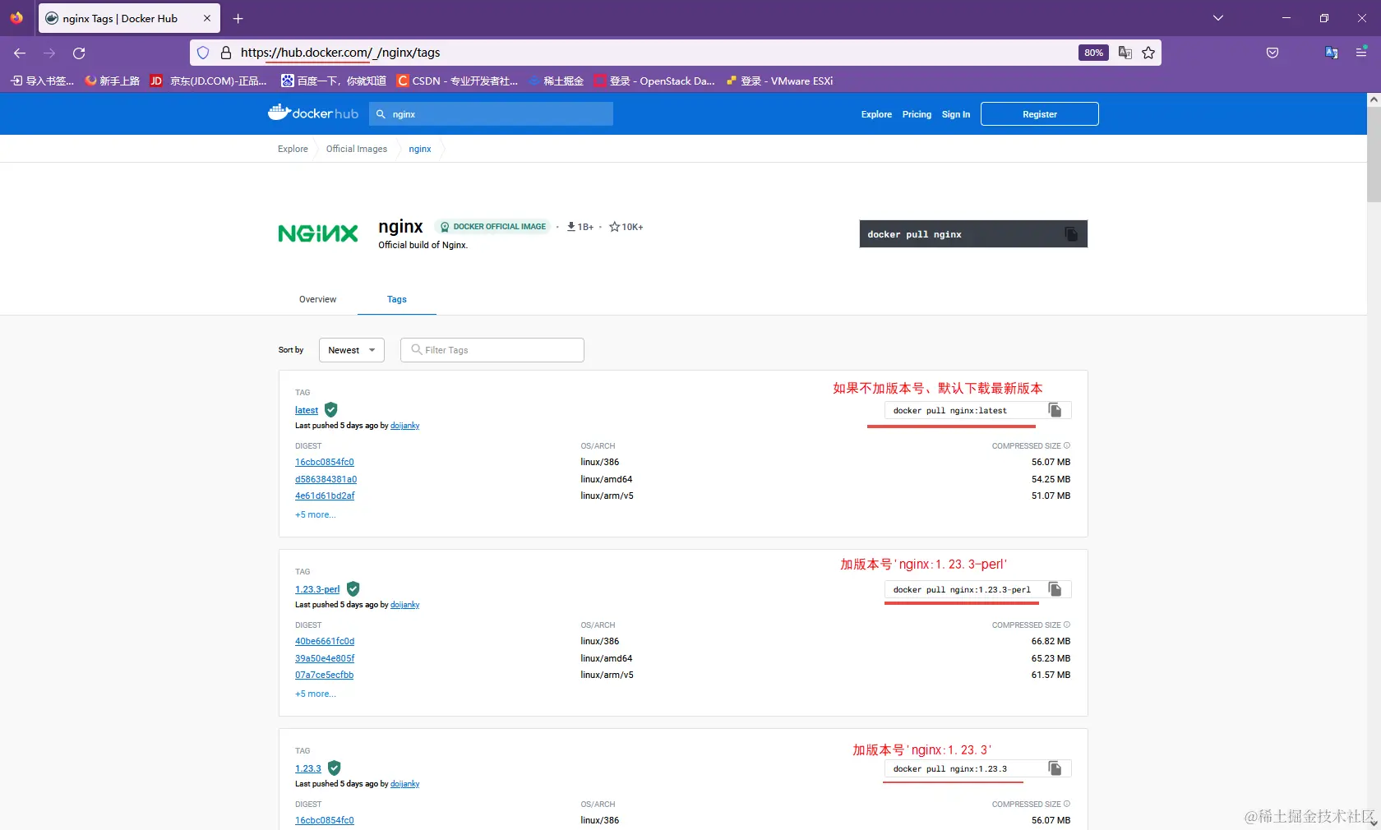
Task: Click the 10K+ stars icon
Action: [614, 227]
